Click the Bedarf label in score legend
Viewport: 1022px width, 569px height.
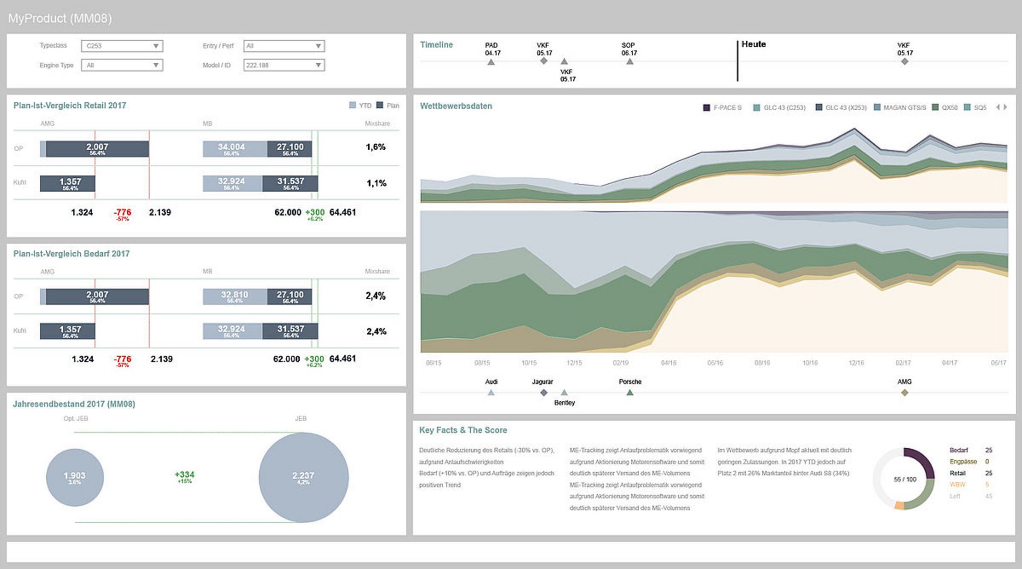[959, 450]
